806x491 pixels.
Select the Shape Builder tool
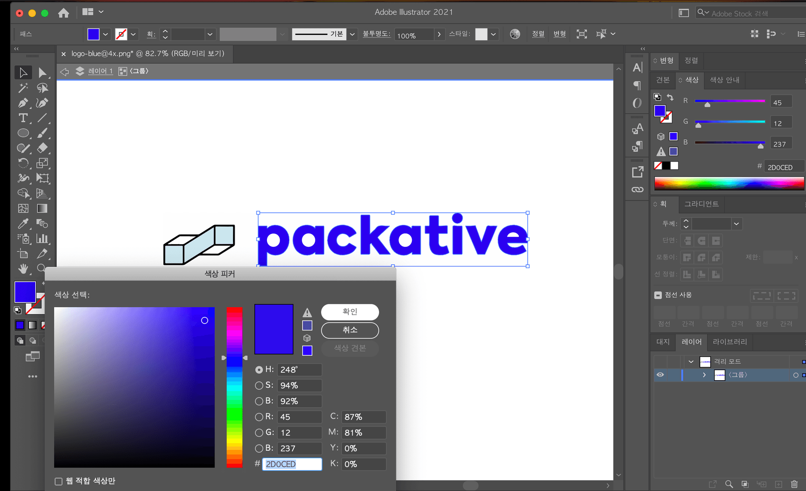point(23,193)
